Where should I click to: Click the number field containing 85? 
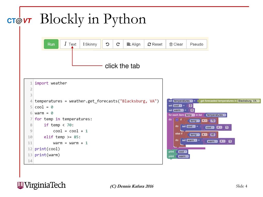(x=213, y=134)
